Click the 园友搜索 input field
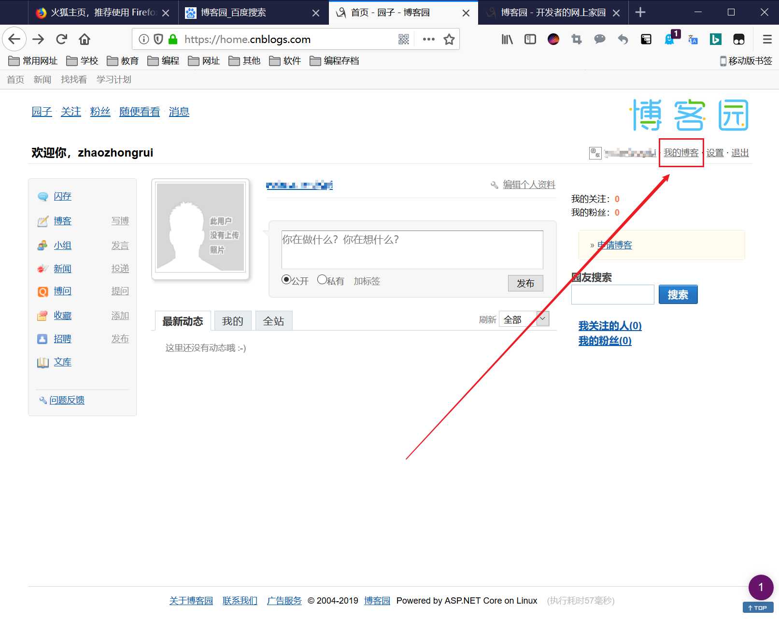779x622 pixels. click(612, 294)
